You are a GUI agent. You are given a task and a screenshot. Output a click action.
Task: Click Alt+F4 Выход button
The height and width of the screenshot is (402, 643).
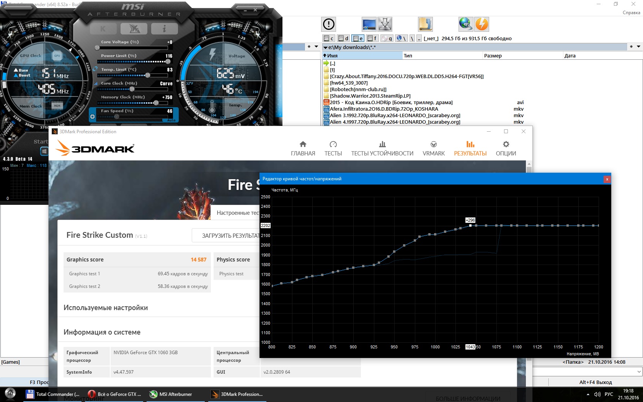[x=595, y=382]
